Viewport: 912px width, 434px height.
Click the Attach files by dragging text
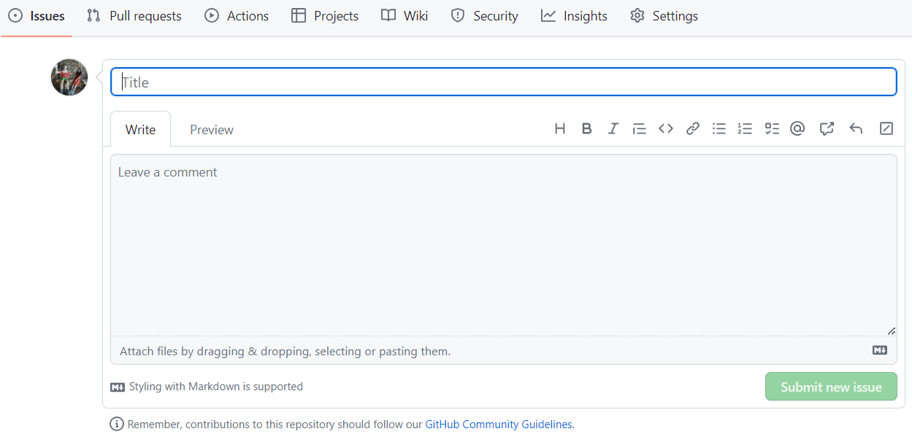(285, 351)
